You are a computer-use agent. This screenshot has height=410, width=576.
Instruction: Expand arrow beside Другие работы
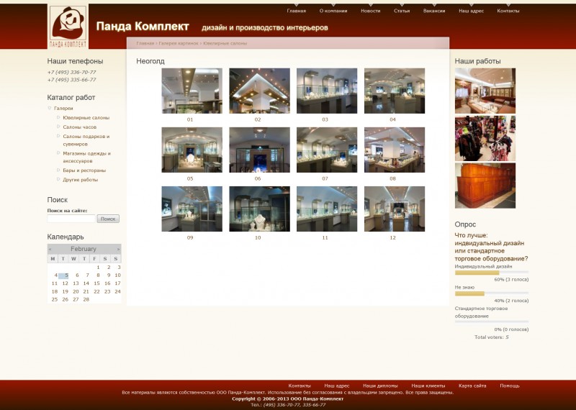click(x=58, y=180)
